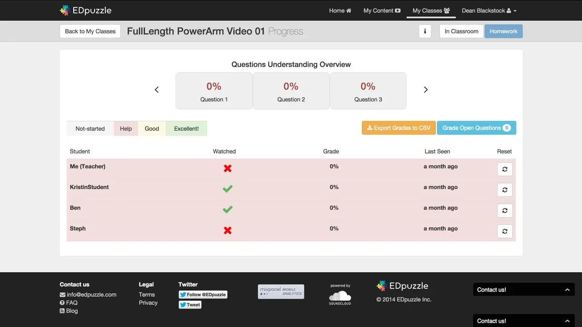Open the Blog footer link
The height and width of the screenshot is (327, 582).
click(x=68, y=311)
